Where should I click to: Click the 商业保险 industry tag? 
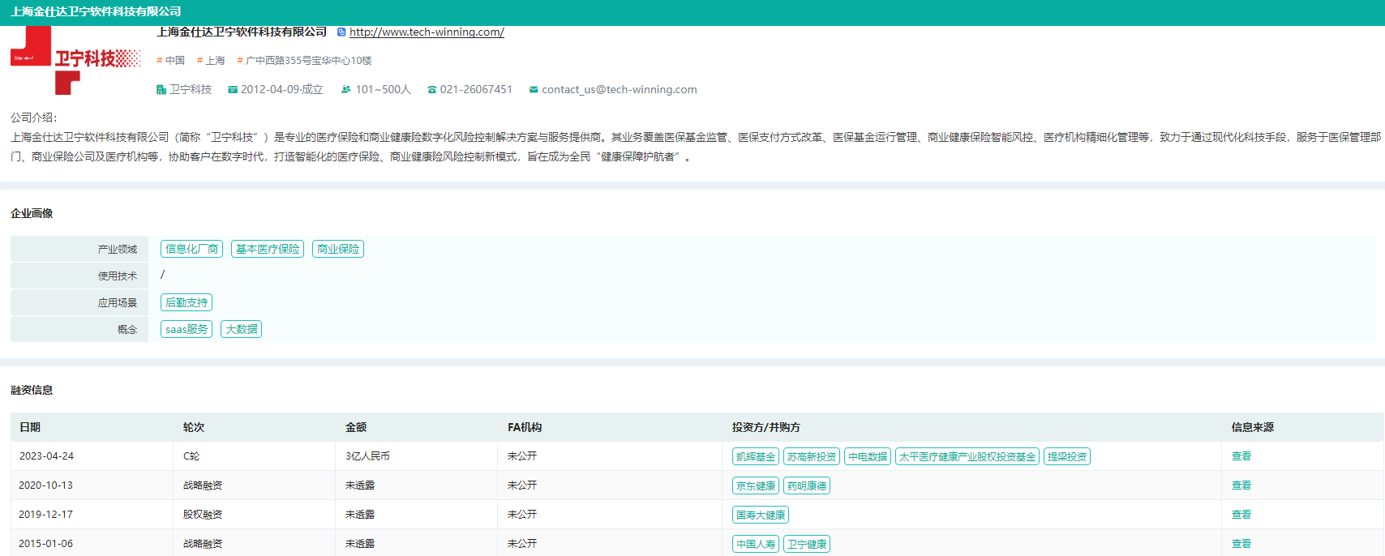click(x=338, y=249)
